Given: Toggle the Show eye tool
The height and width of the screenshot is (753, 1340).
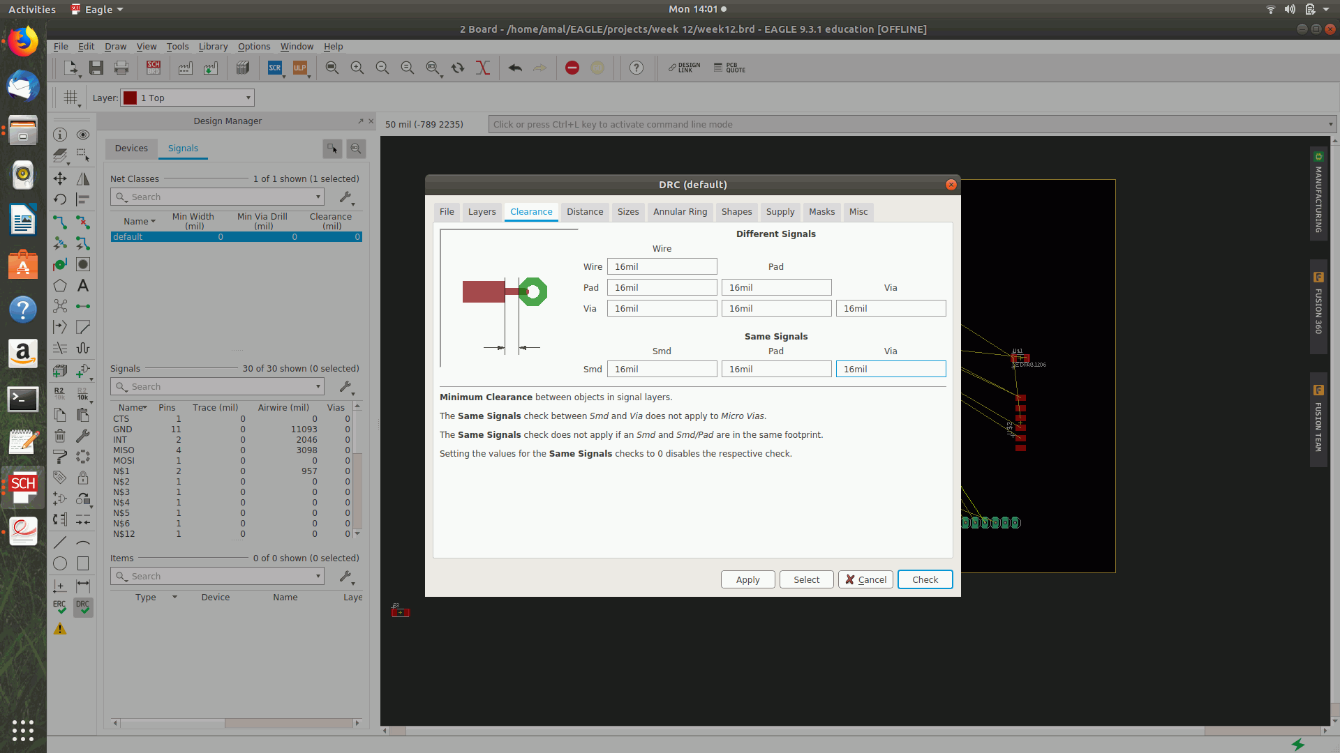Looking at the screenshot, I should (83, 135).
